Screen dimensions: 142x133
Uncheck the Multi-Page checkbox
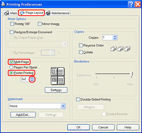pos(12,62)
